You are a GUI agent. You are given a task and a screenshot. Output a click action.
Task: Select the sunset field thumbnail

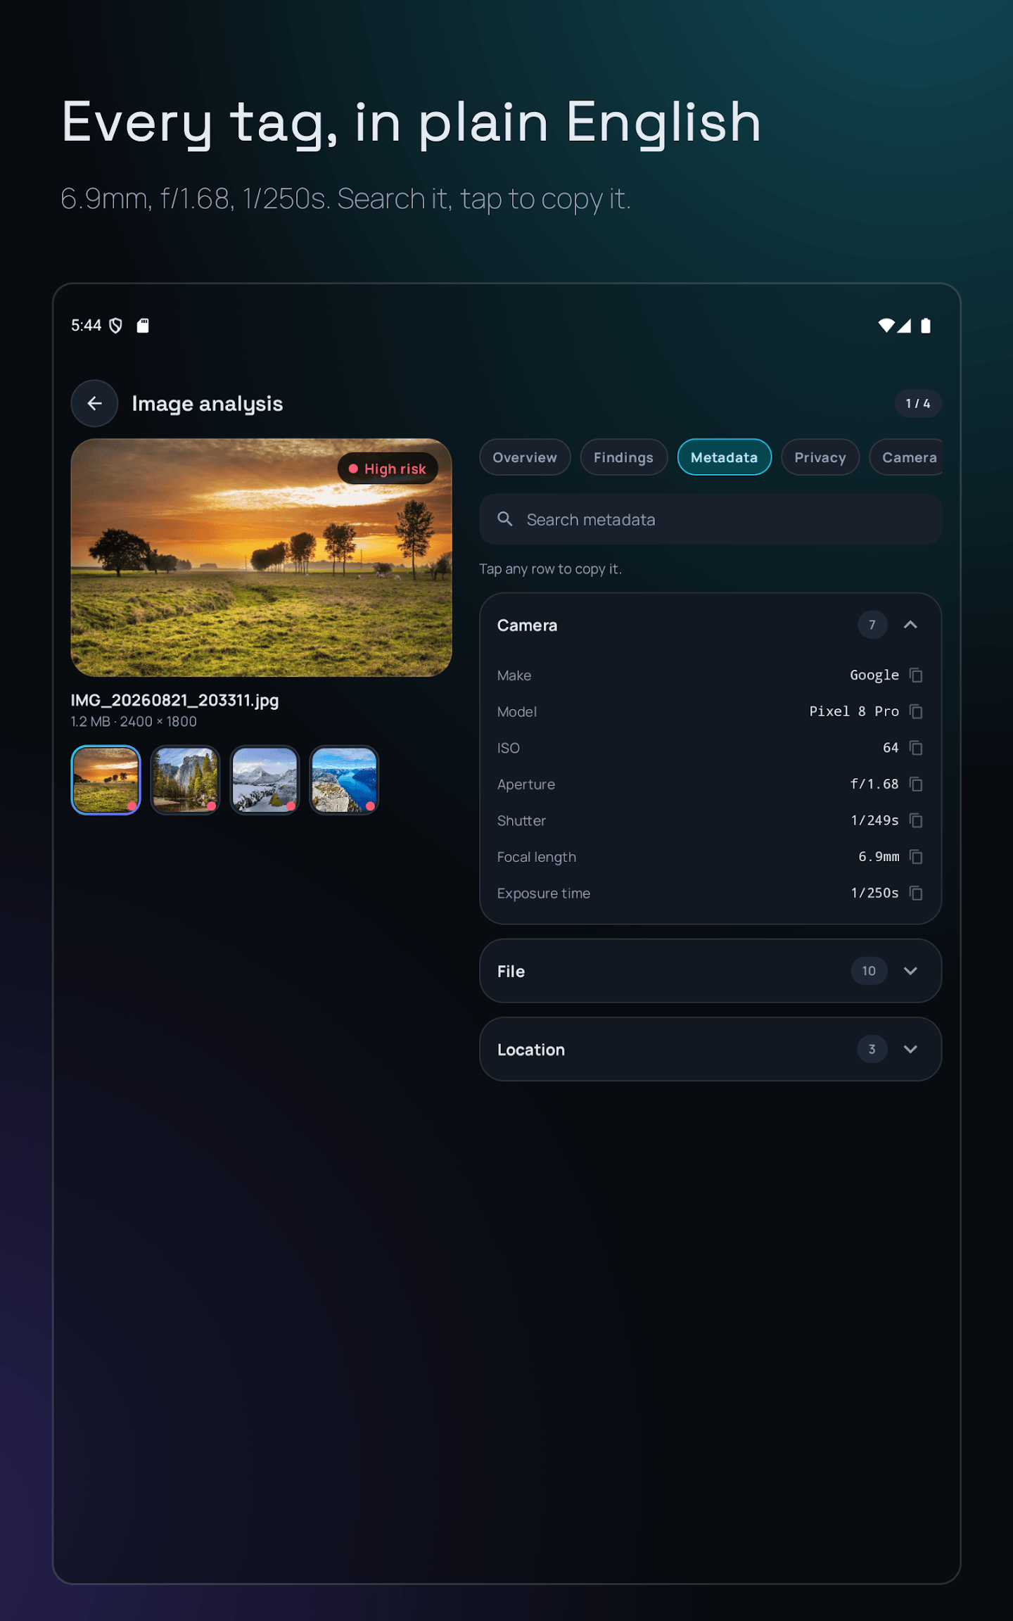click(106, 780)
